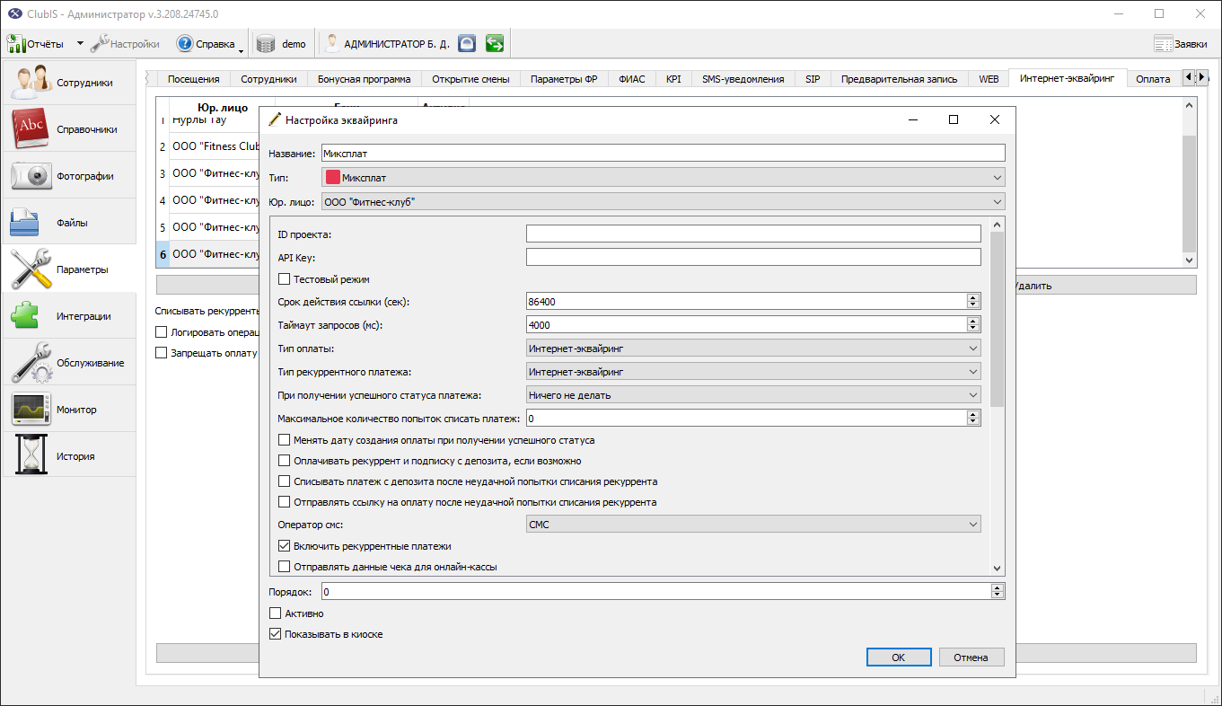Open the Заявки requests panel
This screenshot has width=1222, height=706.
[1179, 43]
